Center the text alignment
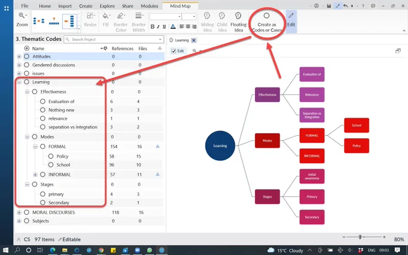 [x=188, y=26]
